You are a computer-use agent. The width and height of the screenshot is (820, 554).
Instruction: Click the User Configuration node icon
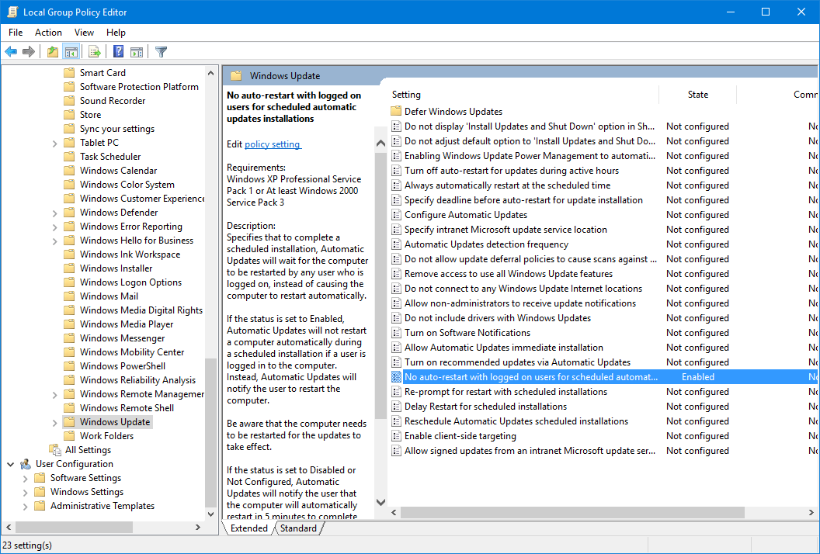[26, 463]
